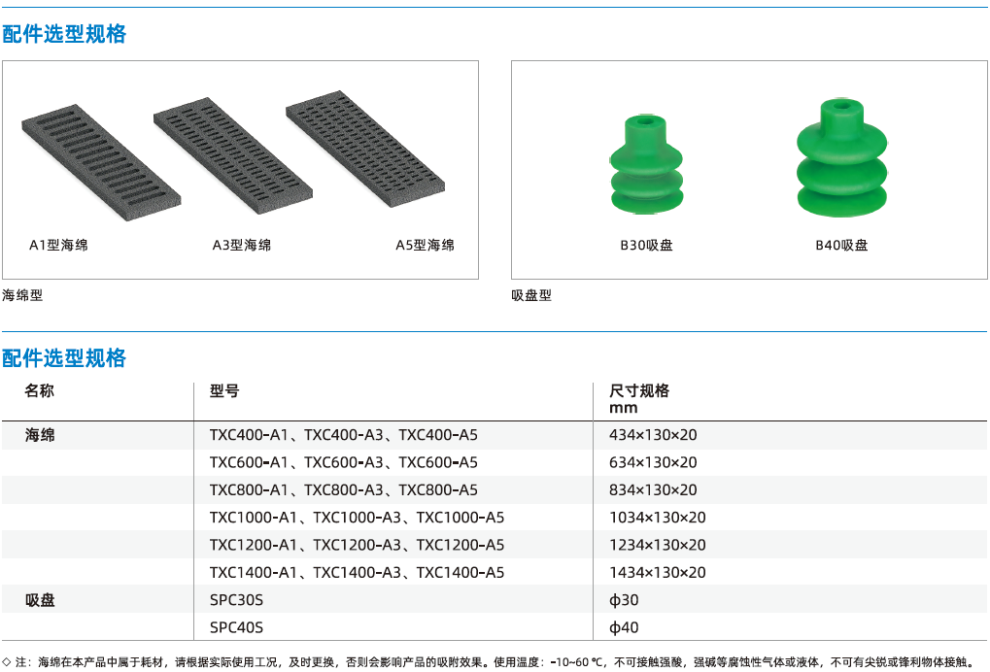Select the A1型海绵 label

(58, 245)
